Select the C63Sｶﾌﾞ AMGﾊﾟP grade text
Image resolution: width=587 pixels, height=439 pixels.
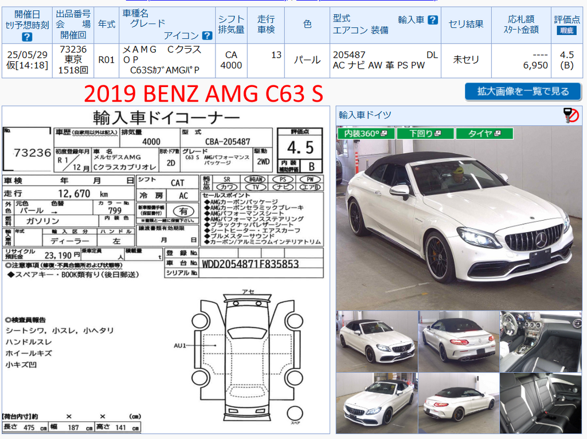[x=165, y=70]
